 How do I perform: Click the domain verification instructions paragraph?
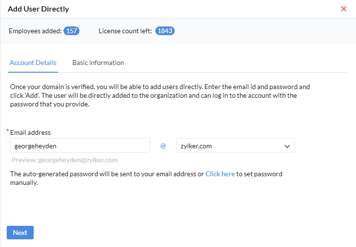point(159,95)
